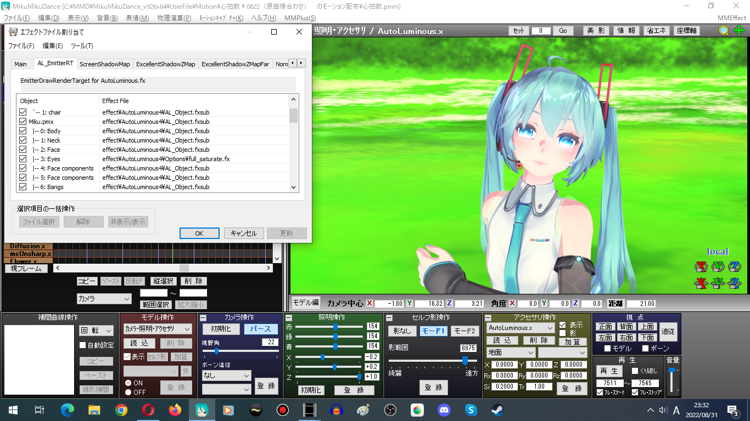Click OK in effect assignment dialog
Viewport: 750px width, 421px height.
199,234
